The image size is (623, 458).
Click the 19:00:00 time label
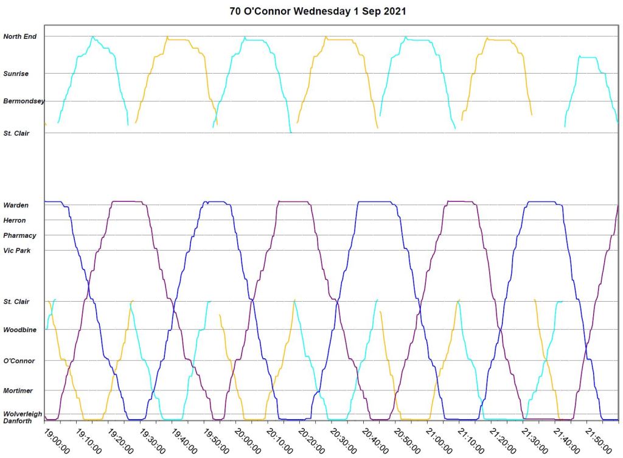pos(55,439)
